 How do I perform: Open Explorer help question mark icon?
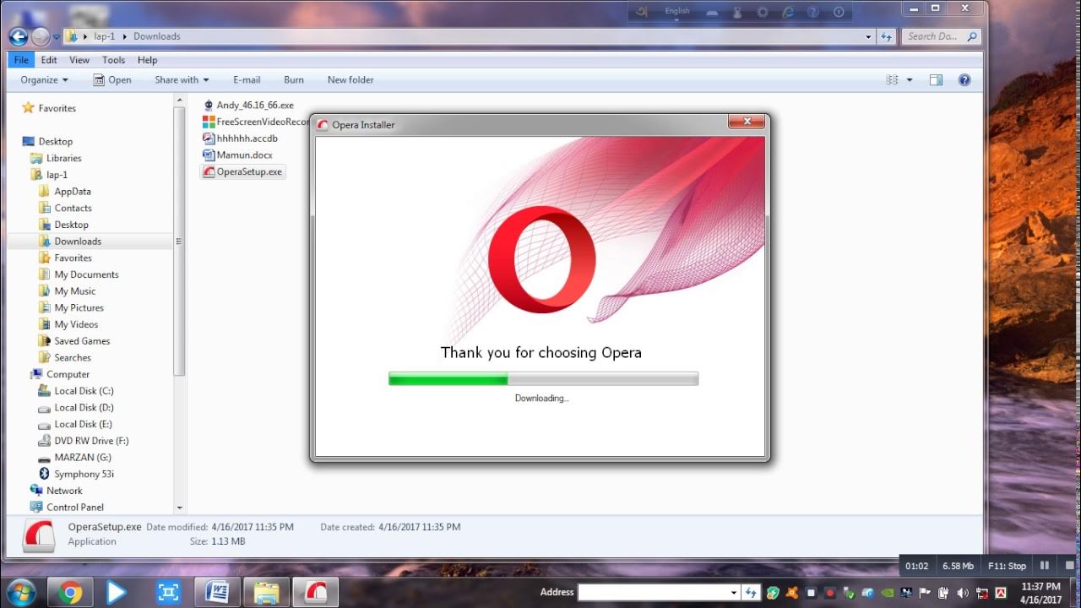click(x=964, y=80)
